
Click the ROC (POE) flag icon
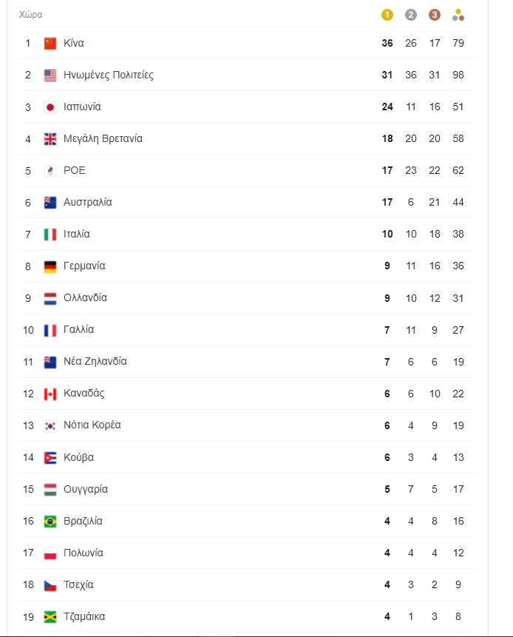[50, 171]
